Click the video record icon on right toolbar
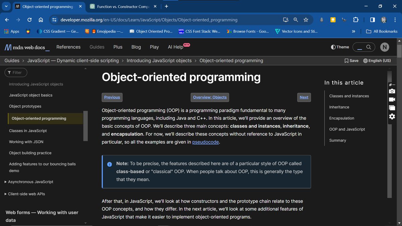This screenshot has width=402, height=226. [392, 99]
